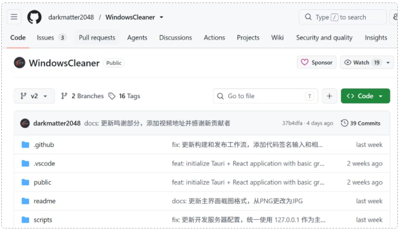Screen dimensions: 401x231
Task: Click 'last week' in the .github row
Action: coord(369,145)
